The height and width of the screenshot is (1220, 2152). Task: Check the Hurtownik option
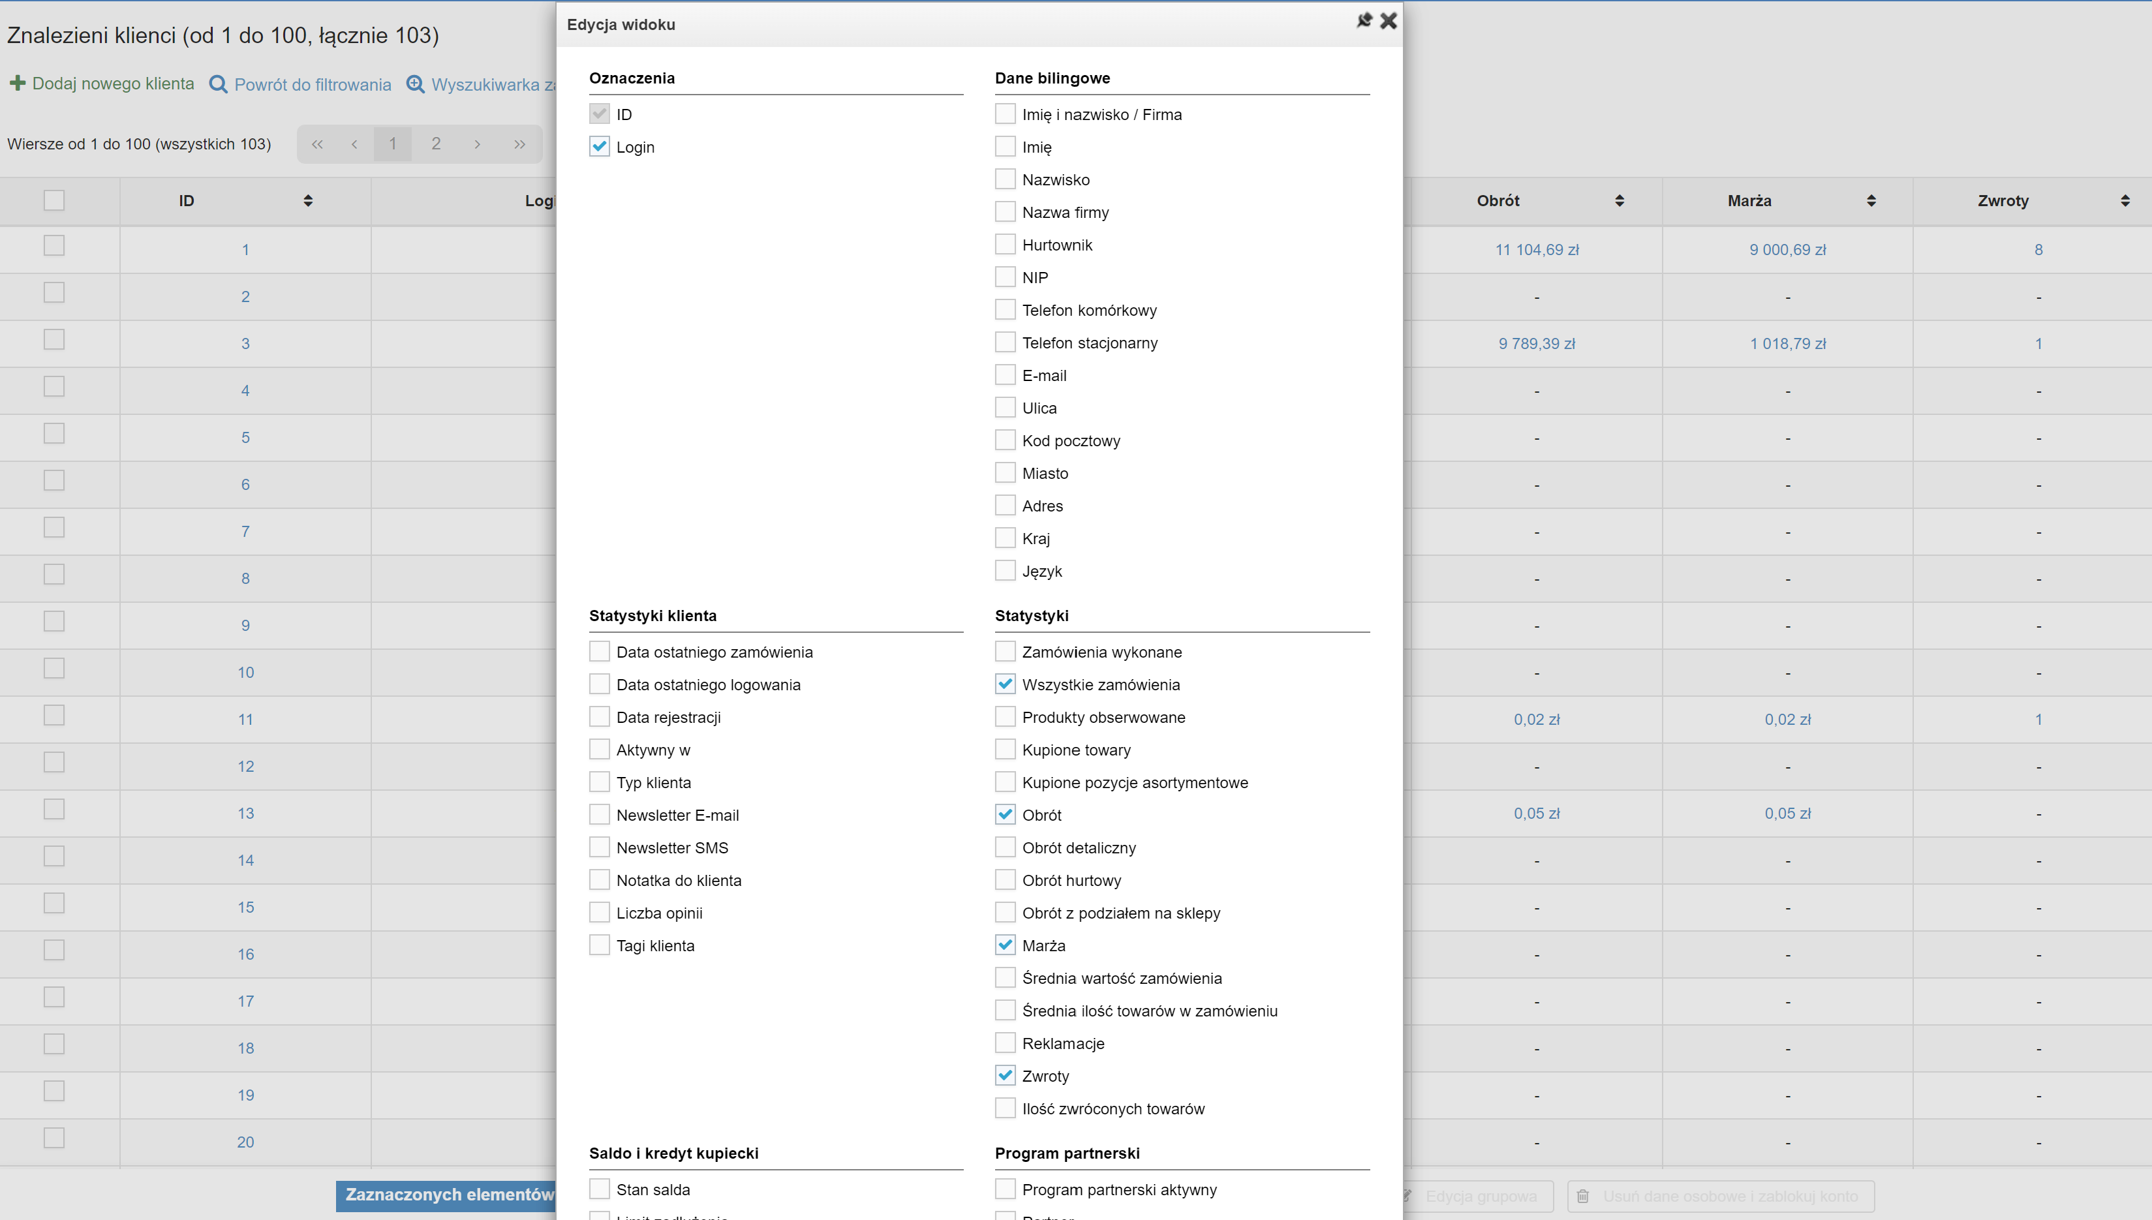click(x=1005, y=245)
